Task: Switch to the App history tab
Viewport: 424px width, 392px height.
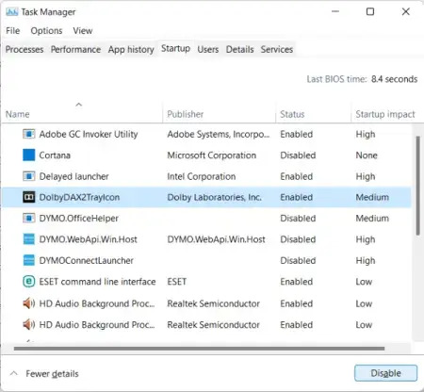Action: [131, 49]
